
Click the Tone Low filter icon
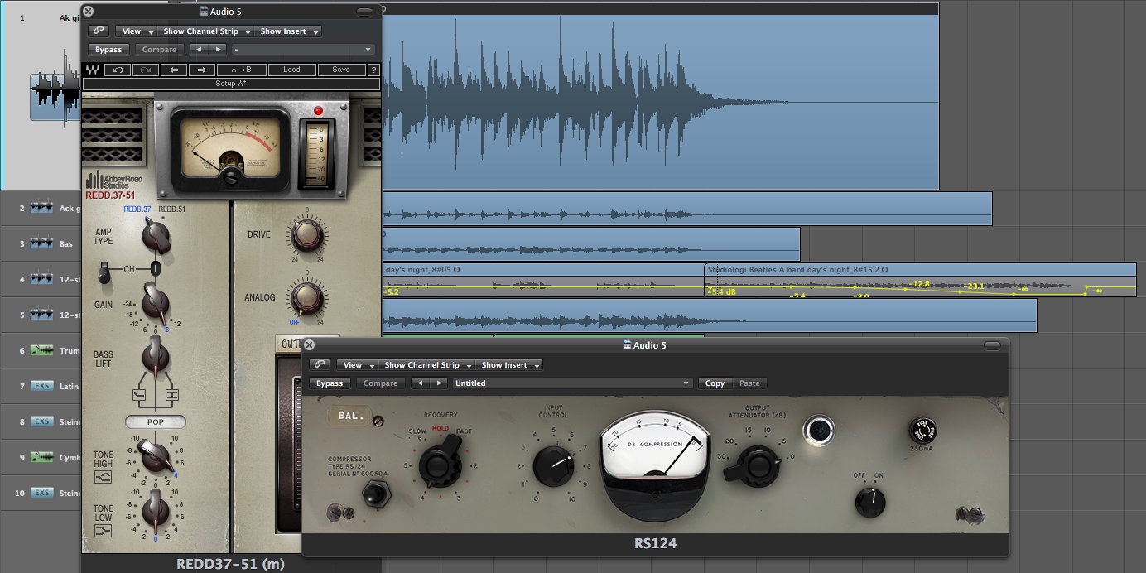click(104, 531)
